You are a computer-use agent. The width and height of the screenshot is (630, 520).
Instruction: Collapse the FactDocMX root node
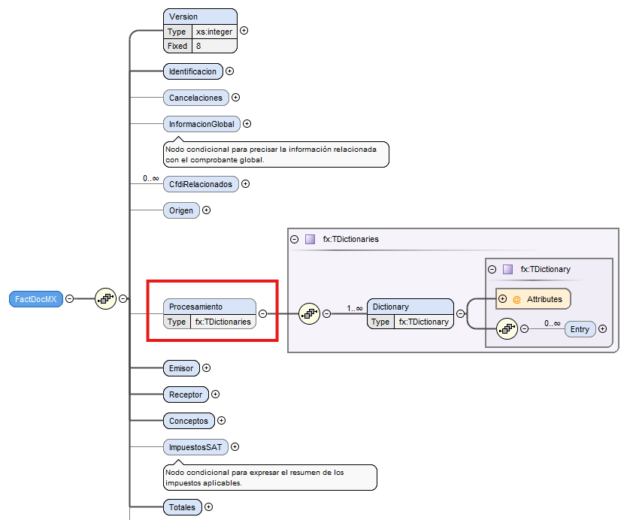click(70, 298)
